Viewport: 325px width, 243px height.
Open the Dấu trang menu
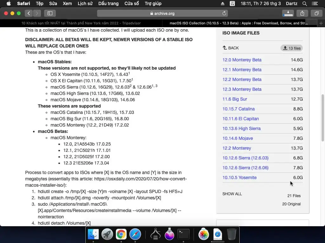tap(109, 3)
